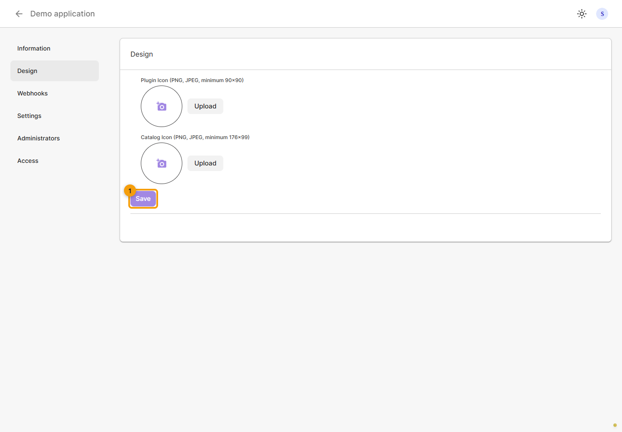This screenshot has height=432, width=622.
Task: Click Upload for the Plugin Icon
Action: (x=205, y=106)
